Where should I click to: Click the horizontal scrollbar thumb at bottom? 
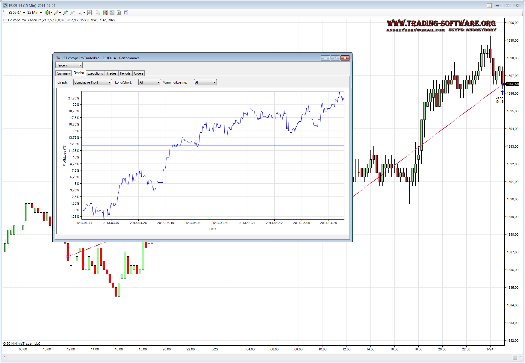coord(515,357)
